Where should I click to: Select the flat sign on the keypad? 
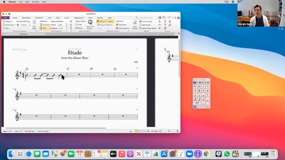pyautogui.click(x=204, y=91)
